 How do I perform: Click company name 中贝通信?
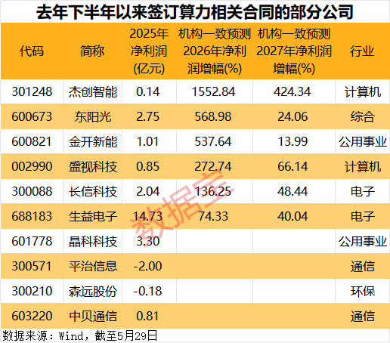93,316
